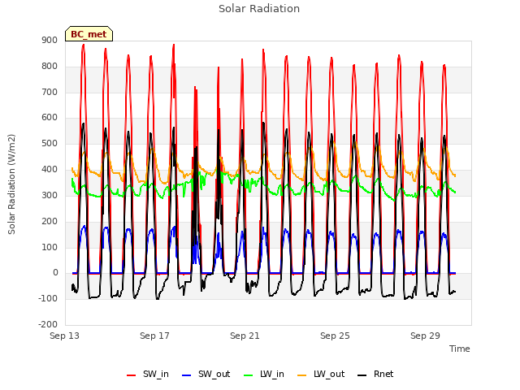Screen dimensions: 520x390
Task: Click the 500 y-axis tick label
Action: coord(50,144)
